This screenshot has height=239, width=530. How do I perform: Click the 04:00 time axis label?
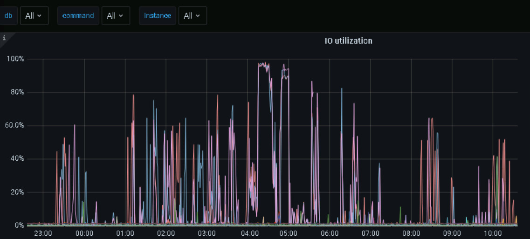click(x=250, y=233)
